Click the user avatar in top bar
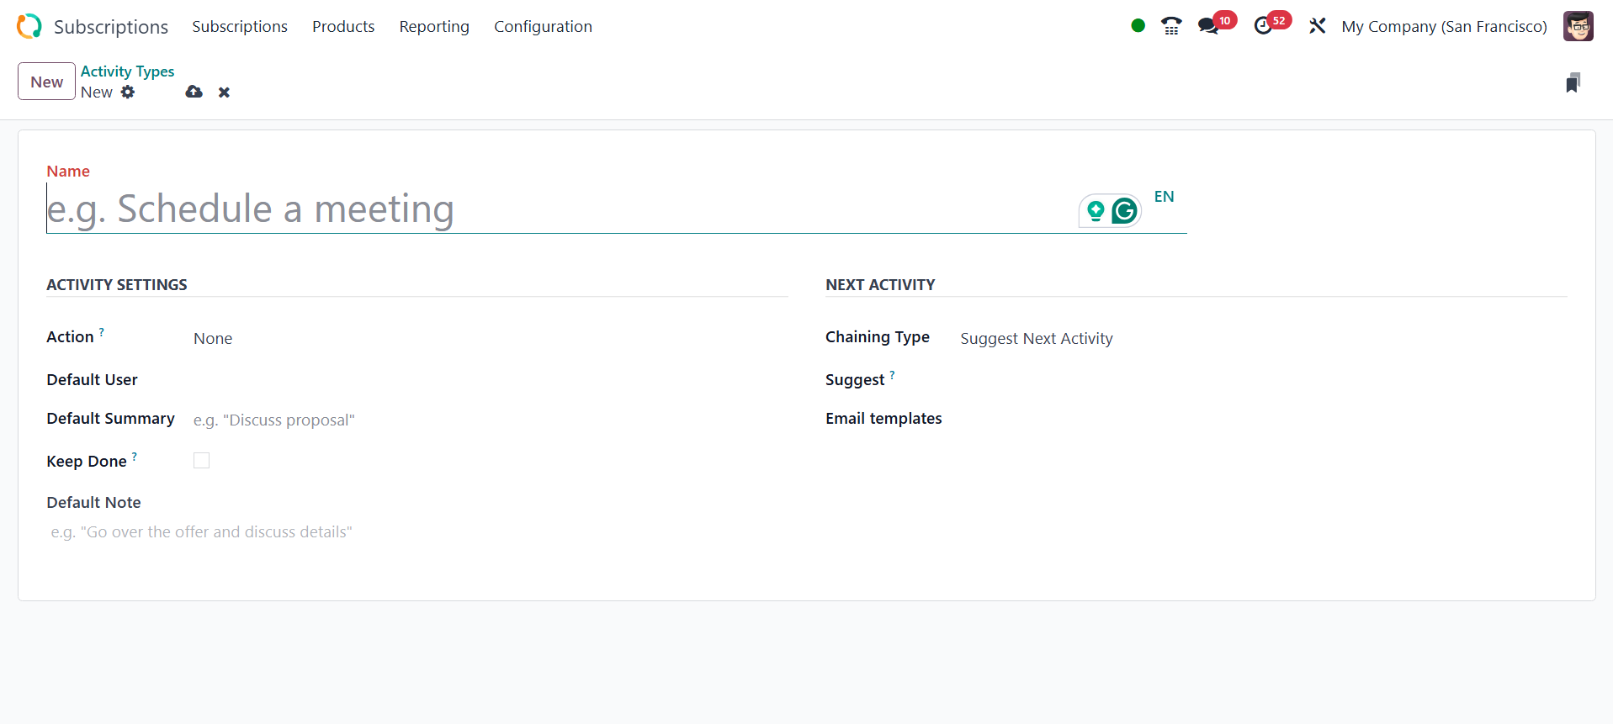This screenshot has height=724, width=1613. click(1578, 26)
